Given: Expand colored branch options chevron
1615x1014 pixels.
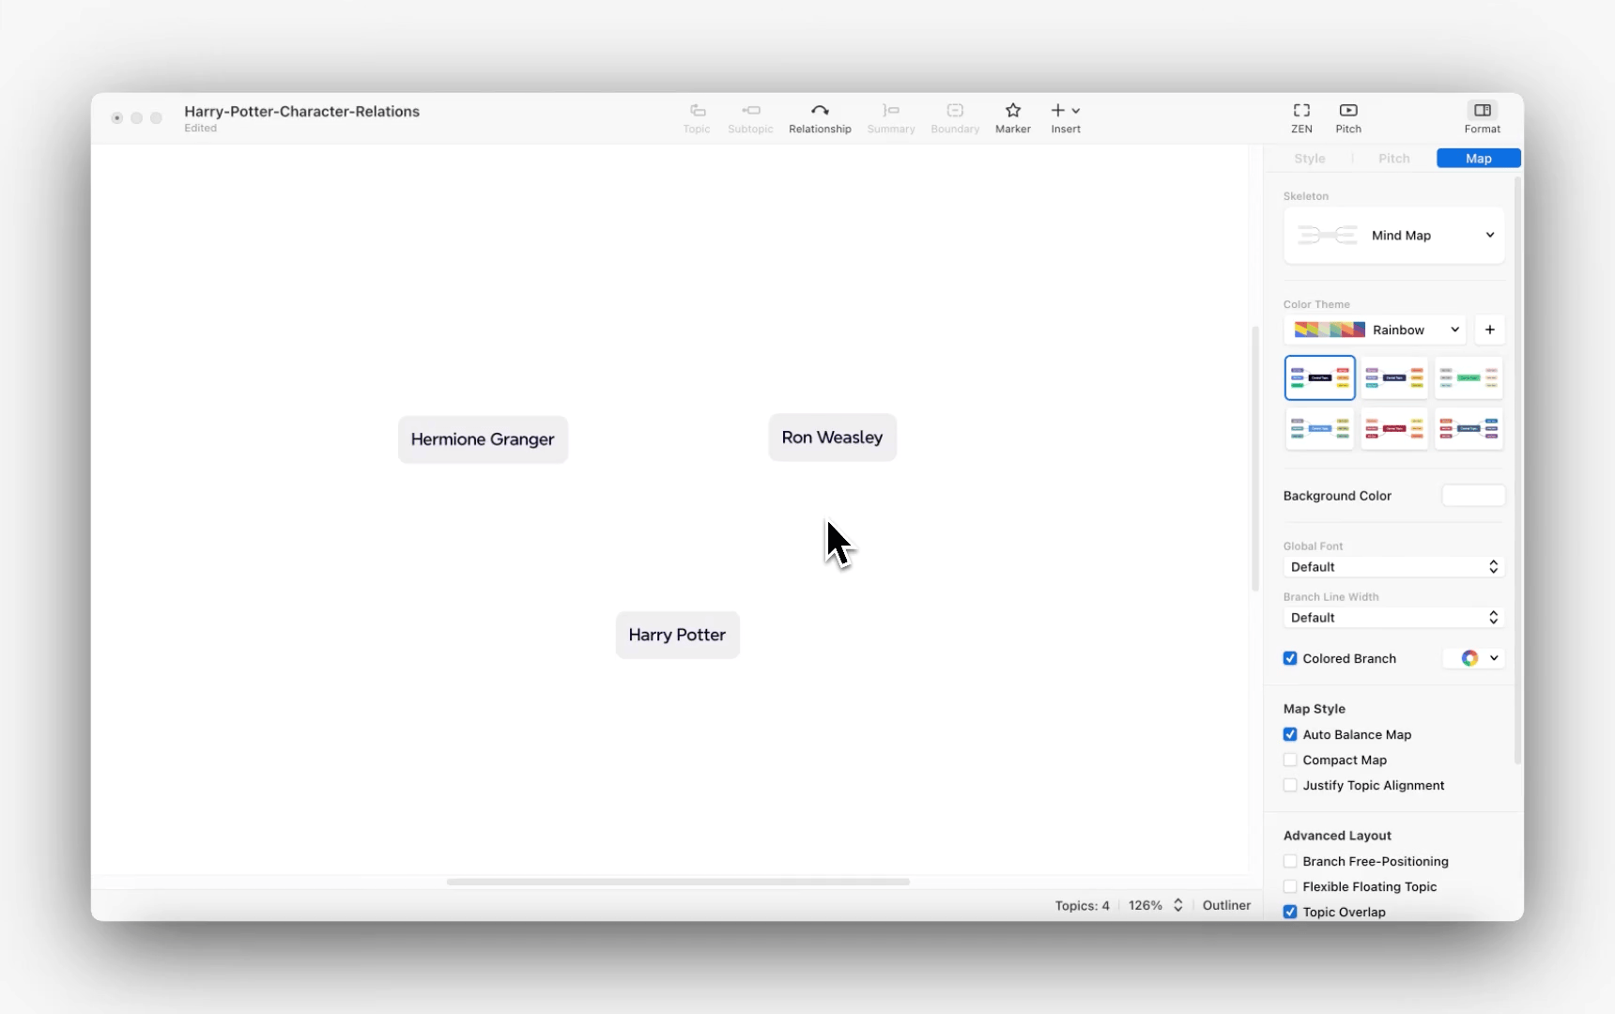Looking at the screenshot, I should point(1494,658).
